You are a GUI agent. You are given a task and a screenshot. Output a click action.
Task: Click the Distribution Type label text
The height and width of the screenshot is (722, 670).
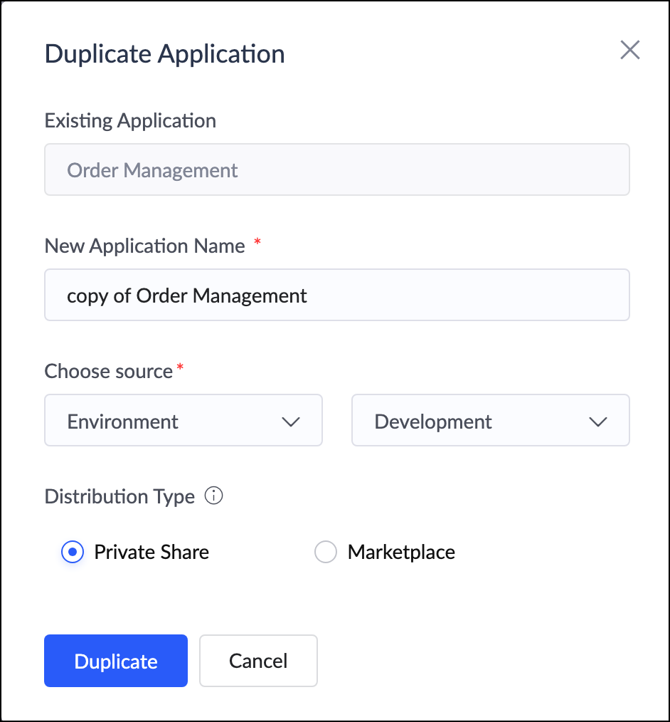119,496
